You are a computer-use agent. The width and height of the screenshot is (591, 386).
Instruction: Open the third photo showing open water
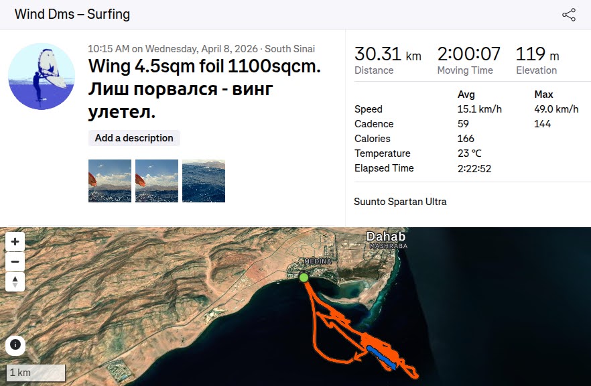point(204,181)
